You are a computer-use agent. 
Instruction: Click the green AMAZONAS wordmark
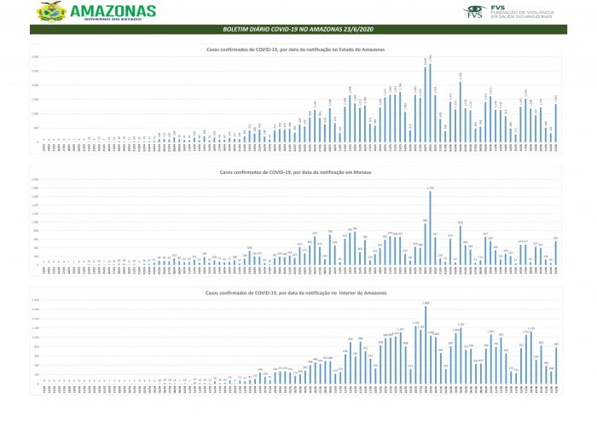(113, 10)
